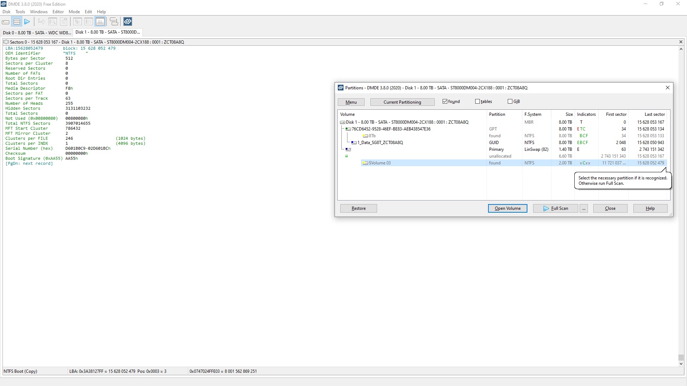Start Full Scan with the blue play toolbar icon
Viewport: 687px width, 386px height.
pyautogui.click(x=27, y=22)
